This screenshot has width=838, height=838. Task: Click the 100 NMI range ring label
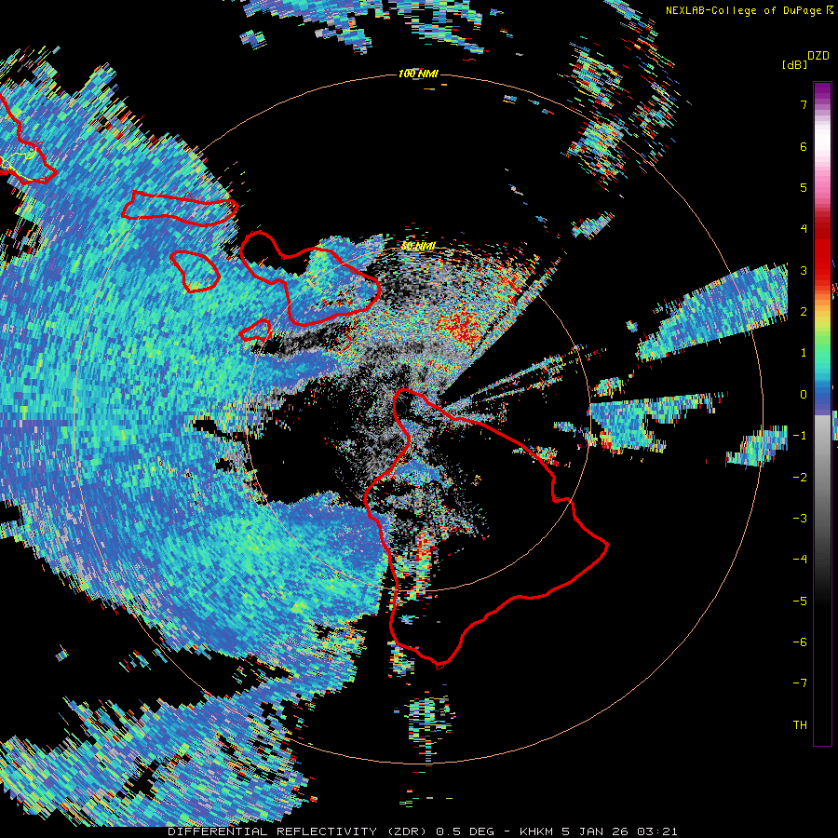pos(418,74)
